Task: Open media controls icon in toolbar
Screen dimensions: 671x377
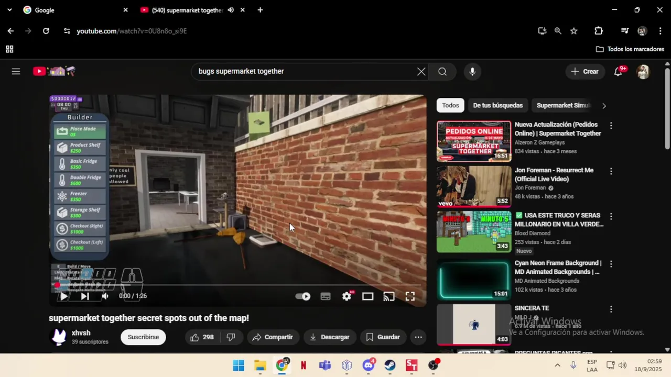Action: [x=624, y=31]
